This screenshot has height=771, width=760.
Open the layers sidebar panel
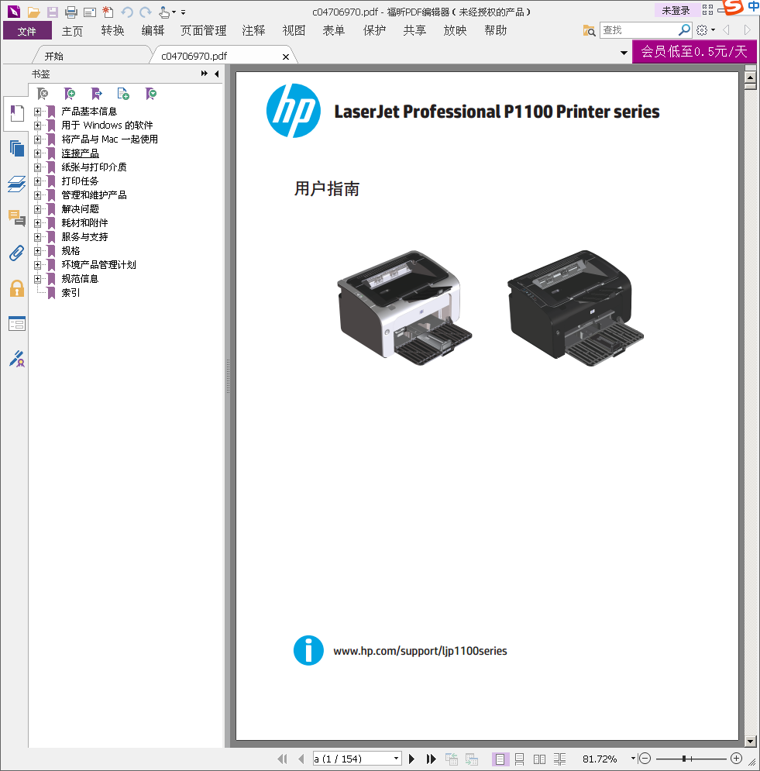(17, 184)
